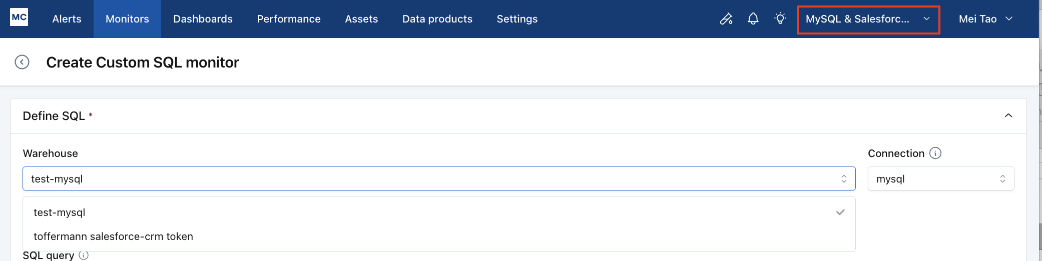Screen dimensions: 1042x261
Task: Open the Assets tab
Action: pos(361,19)
